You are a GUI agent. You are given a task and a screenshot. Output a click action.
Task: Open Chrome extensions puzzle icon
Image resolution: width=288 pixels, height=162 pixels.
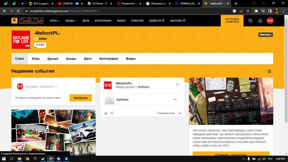256,11
